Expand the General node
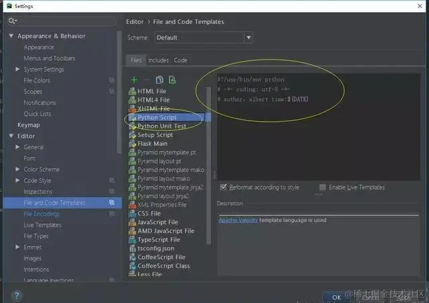The height and width of the screenshot is (303, 429). click(17, 147)
